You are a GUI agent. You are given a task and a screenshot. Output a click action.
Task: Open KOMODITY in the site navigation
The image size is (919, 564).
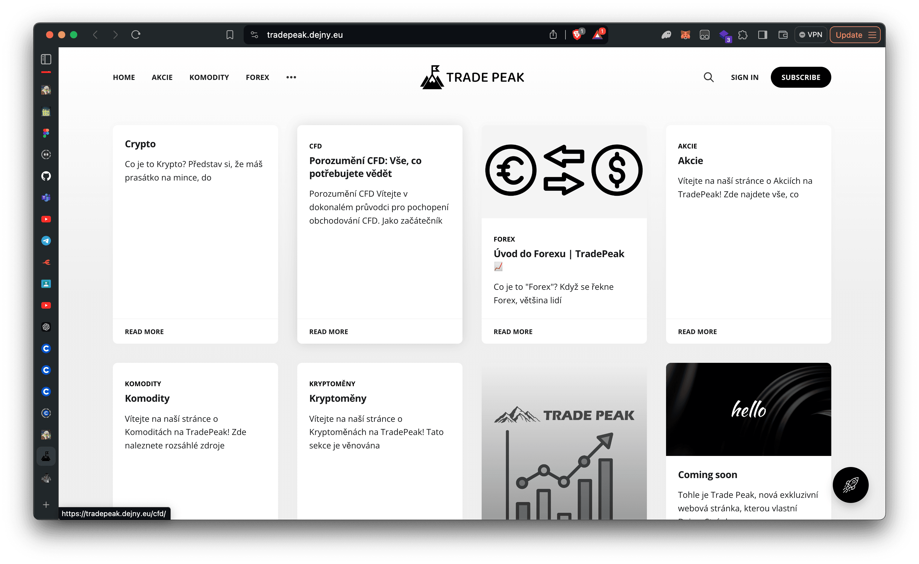(x=209, y=77)
